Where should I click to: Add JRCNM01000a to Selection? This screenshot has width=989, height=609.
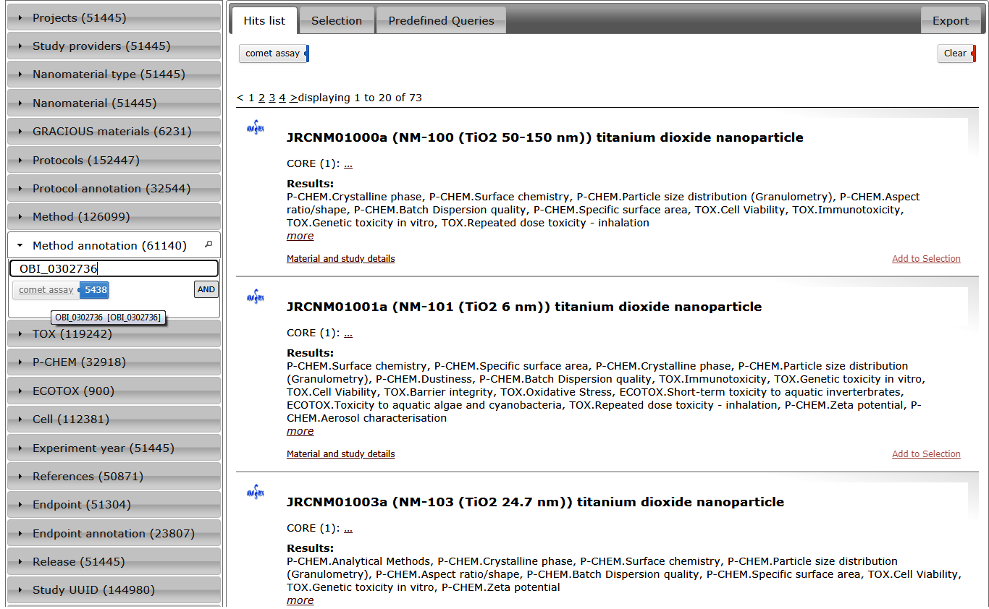(x=925, y=259)
